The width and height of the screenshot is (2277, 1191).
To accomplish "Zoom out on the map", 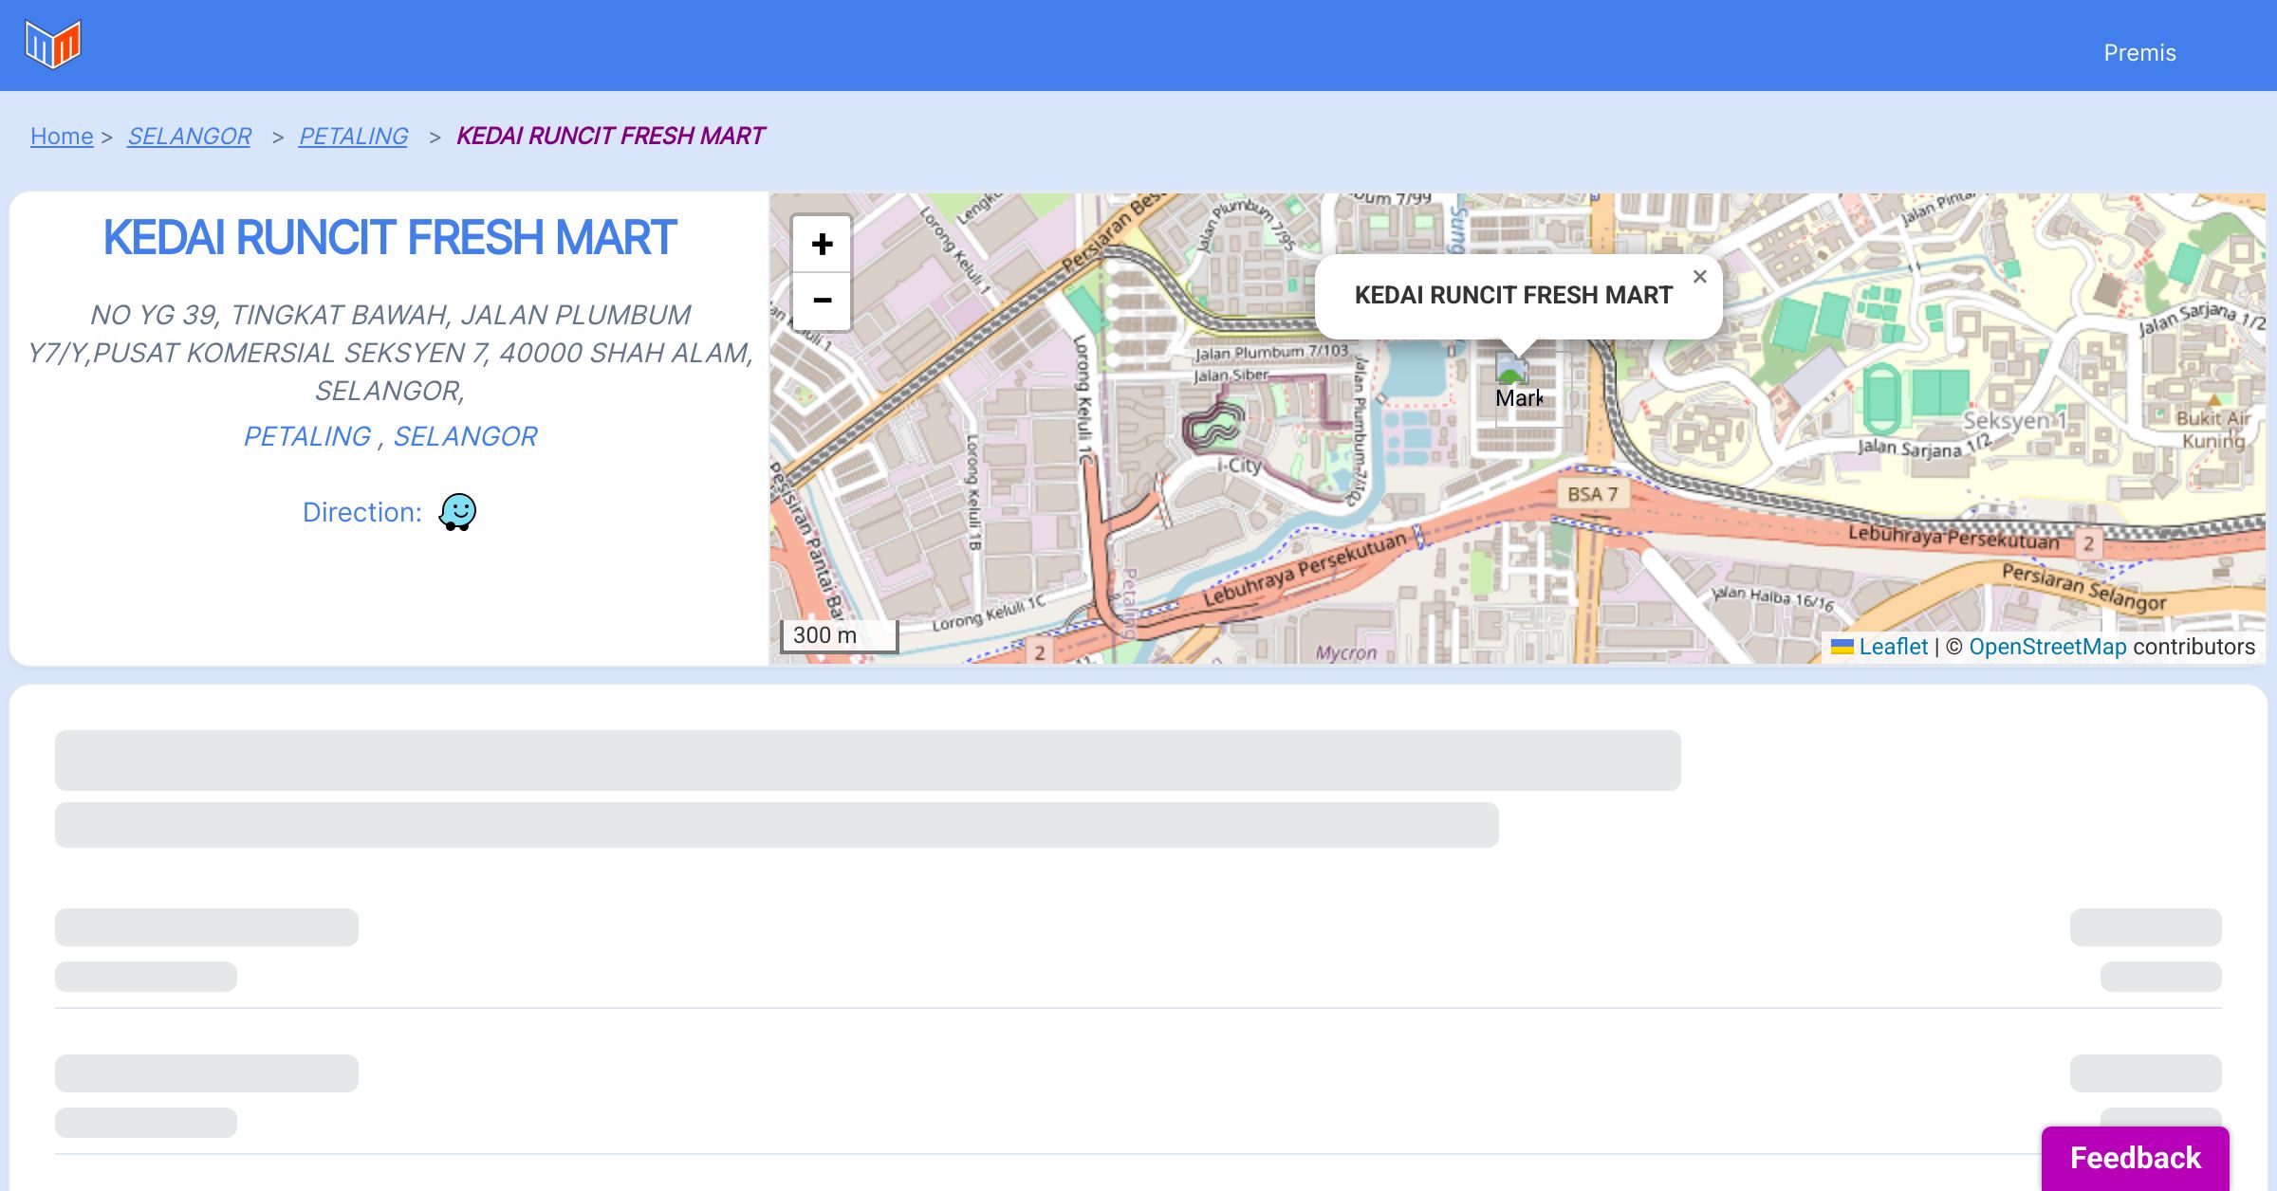I will (x=822, y=301).
